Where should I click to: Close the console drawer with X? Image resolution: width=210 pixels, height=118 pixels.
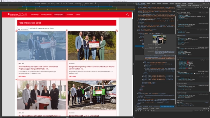coord(208,108)
